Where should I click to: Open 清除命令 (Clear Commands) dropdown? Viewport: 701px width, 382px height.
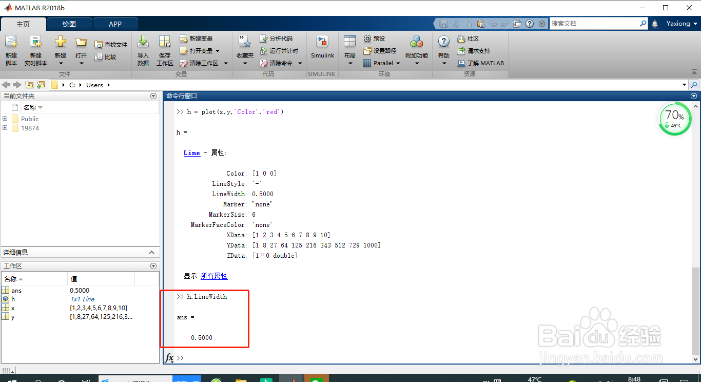(281, 63)
